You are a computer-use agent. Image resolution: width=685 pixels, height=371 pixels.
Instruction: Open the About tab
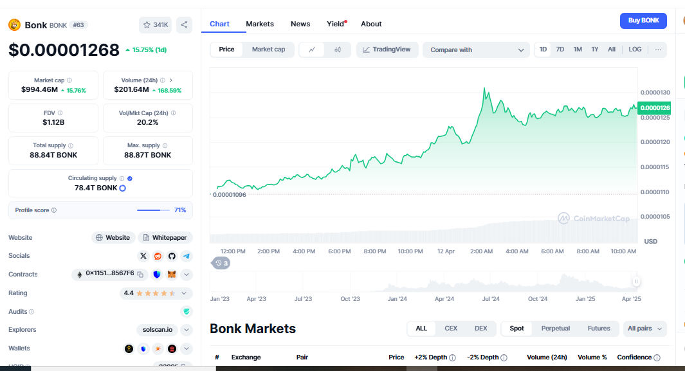(371, 24)
